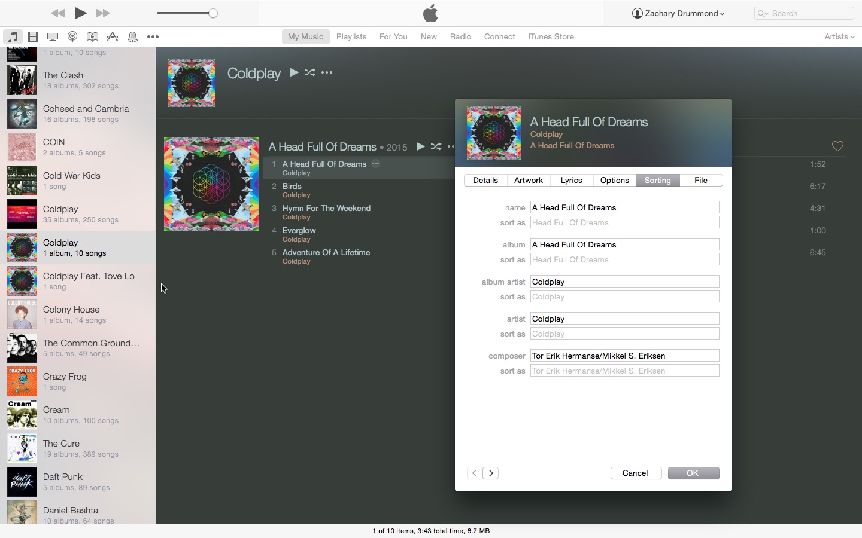Select Coldplay Feat. Tove Lo artist
Viewport: 862px width, 538px height.
tap(78, 281)
